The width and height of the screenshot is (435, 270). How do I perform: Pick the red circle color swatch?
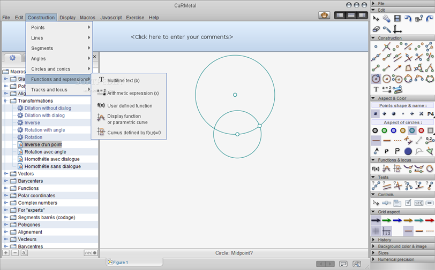click(421, 130)
